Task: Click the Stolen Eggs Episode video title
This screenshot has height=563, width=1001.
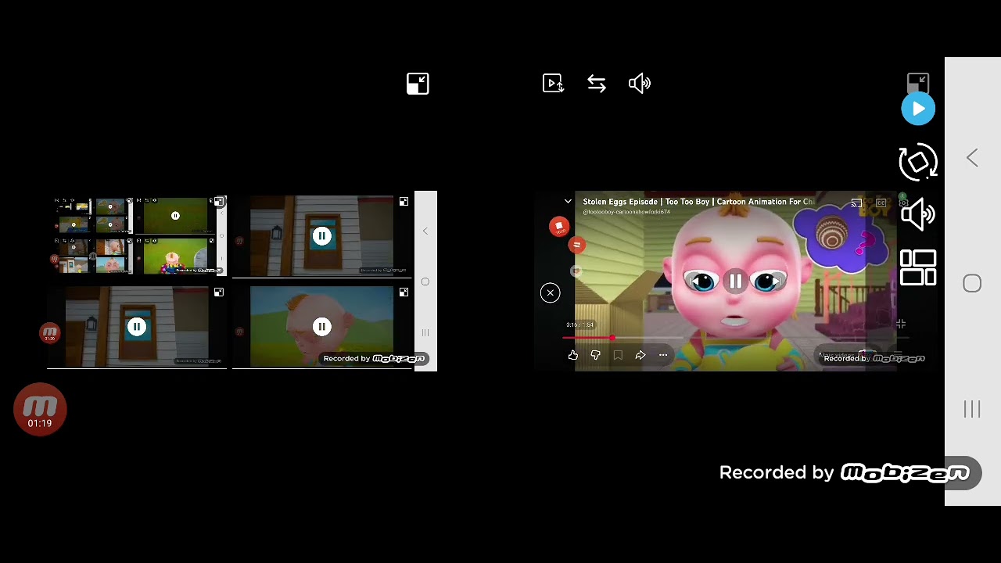Action: 698,202
